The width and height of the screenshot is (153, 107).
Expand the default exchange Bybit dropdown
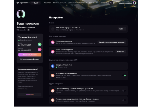[122, 29]
